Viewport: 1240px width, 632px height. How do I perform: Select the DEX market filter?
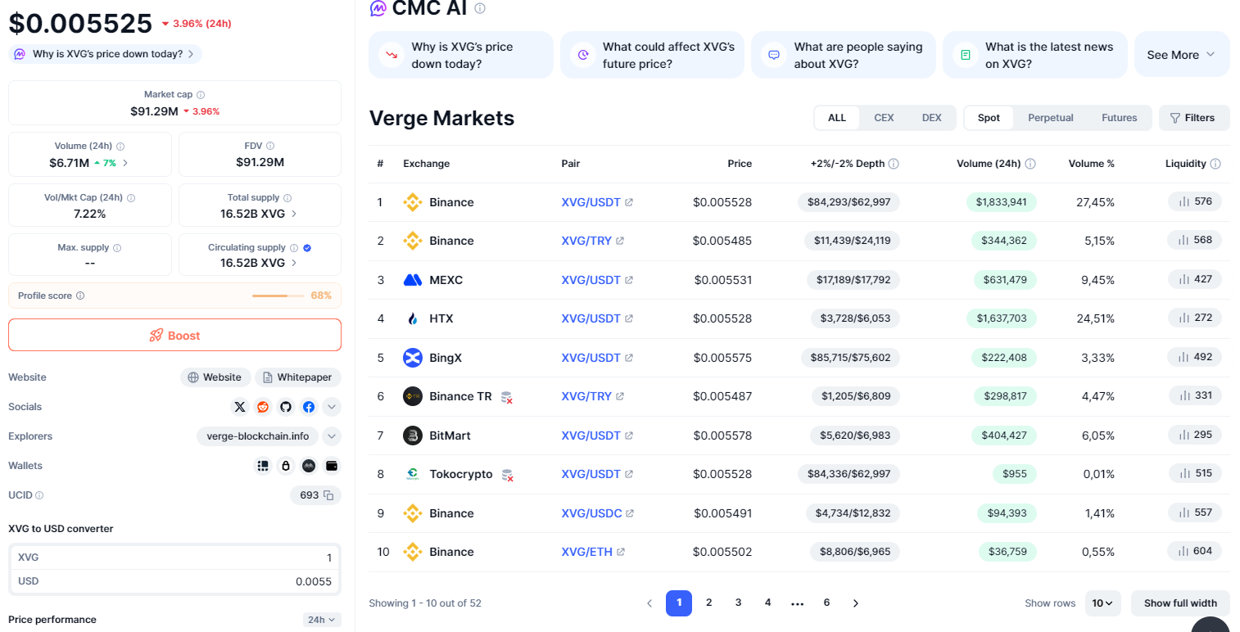pyautogui.click(x=931, y=118)
